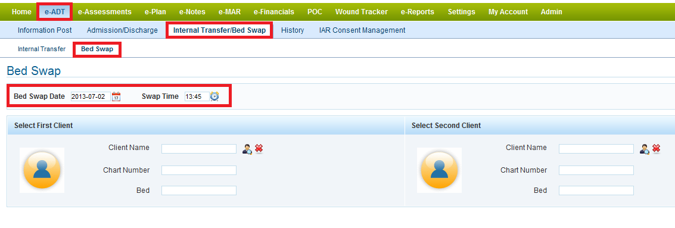
Task: Open the Swap Time clock picker
Action: [214, 96]
